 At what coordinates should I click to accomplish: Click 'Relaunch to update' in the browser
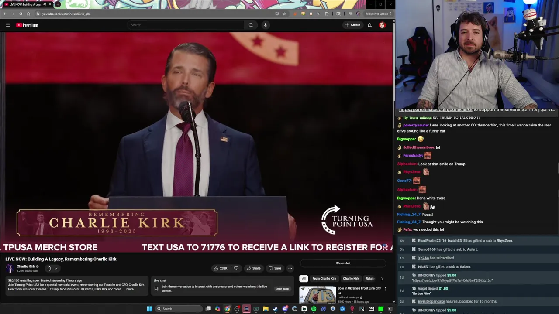point(376,14)
